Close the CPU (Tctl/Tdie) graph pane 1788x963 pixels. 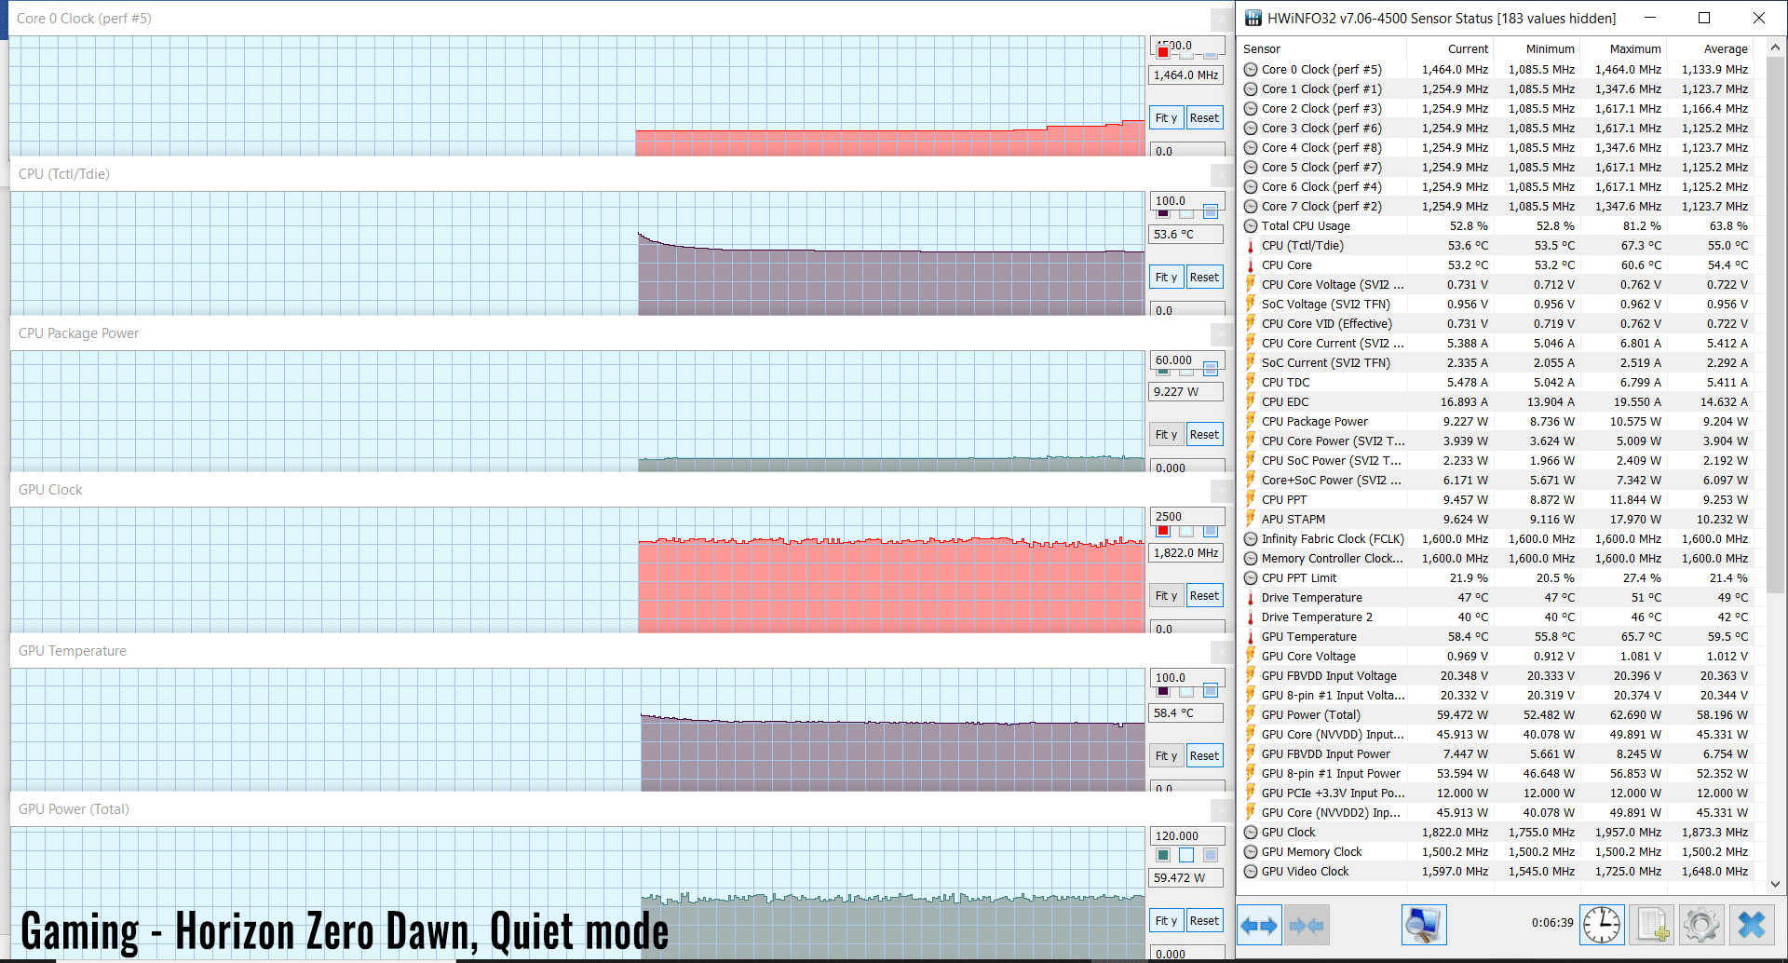pyautogui.click(x=1221, y=175)
